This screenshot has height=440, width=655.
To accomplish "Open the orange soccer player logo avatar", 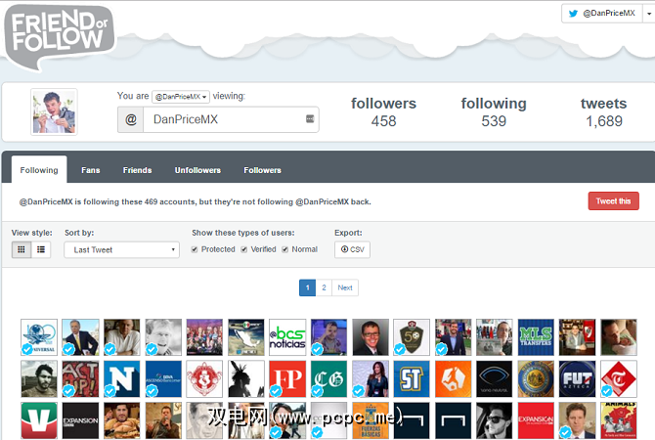I will click(453, 379).
